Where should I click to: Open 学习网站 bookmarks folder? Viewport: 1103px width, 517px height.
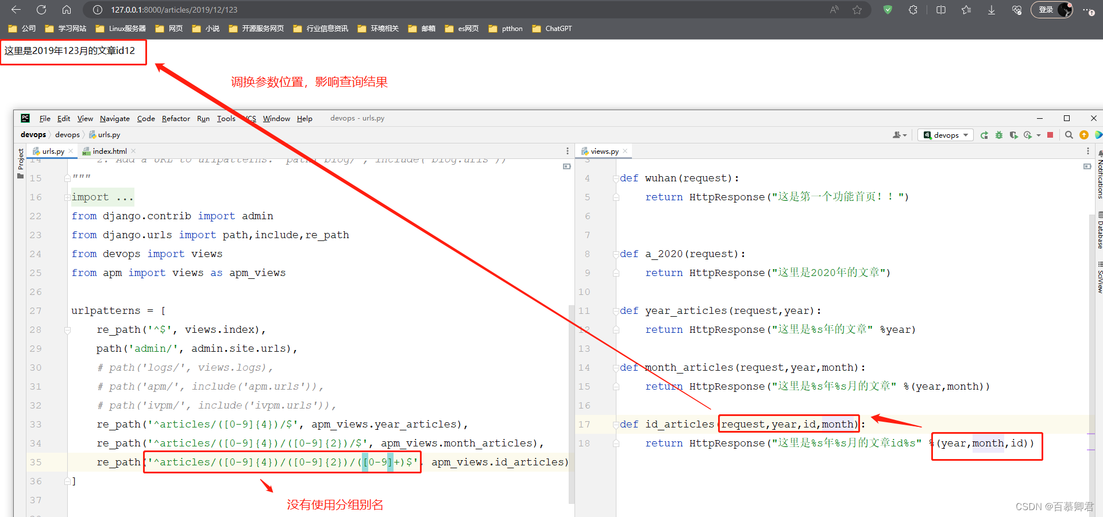pyautogui.click(x=65, y=29)
